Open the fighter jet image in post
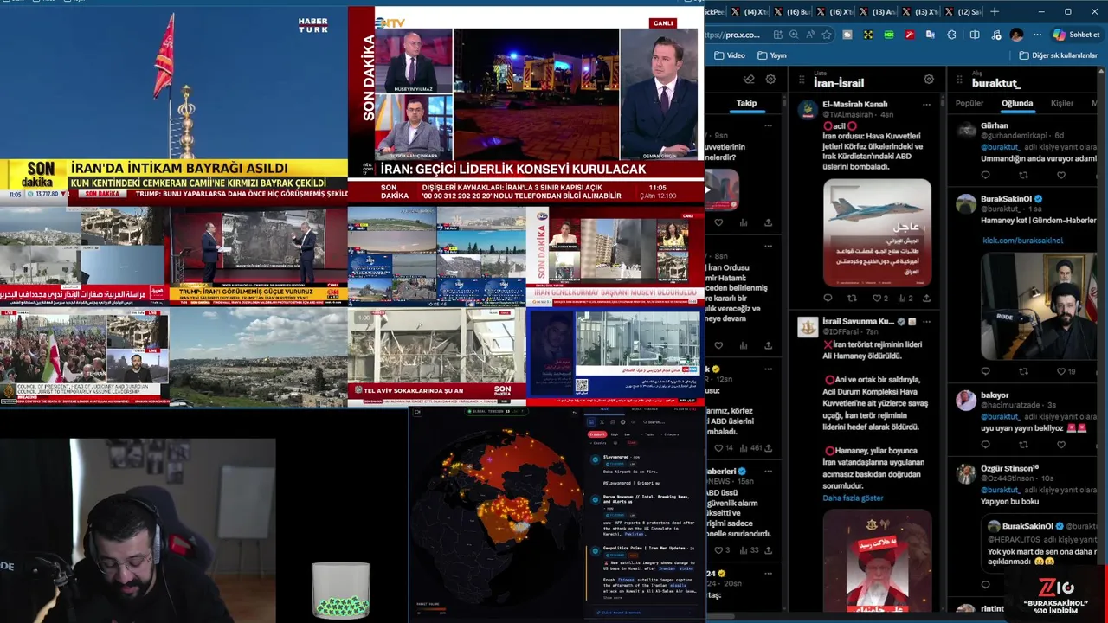 point(877,232)
